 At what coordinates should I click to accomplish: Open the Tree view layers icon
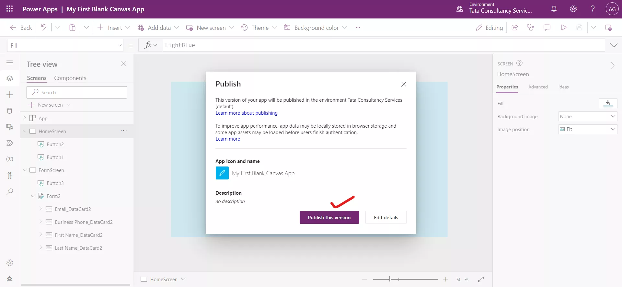point(10,78)
